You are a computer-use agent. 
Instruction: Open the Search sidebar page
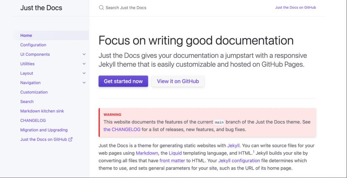(27, 102)
